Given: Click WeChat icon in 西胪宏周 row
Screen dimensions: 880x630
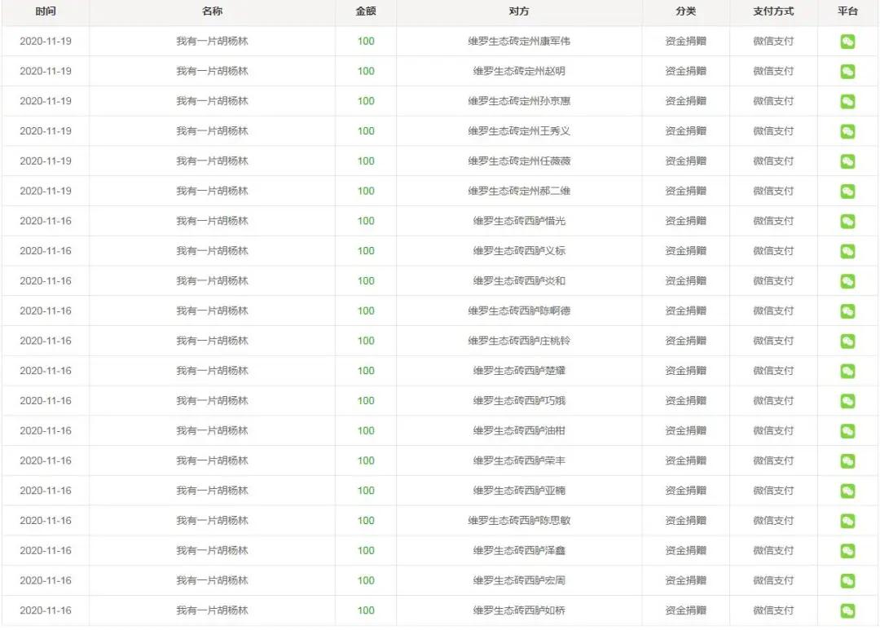Looking at the screenshot, I should point(847,580).
